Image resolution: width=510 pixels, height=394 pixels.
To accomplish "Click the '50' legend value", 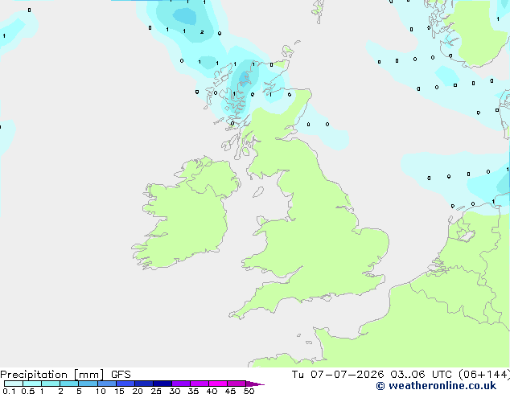I will pos(249,391).
